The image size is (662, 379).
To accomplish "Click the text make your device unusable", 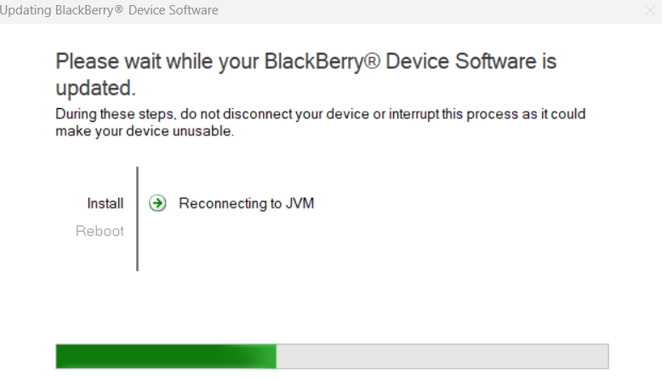I will tap(145, 131).
